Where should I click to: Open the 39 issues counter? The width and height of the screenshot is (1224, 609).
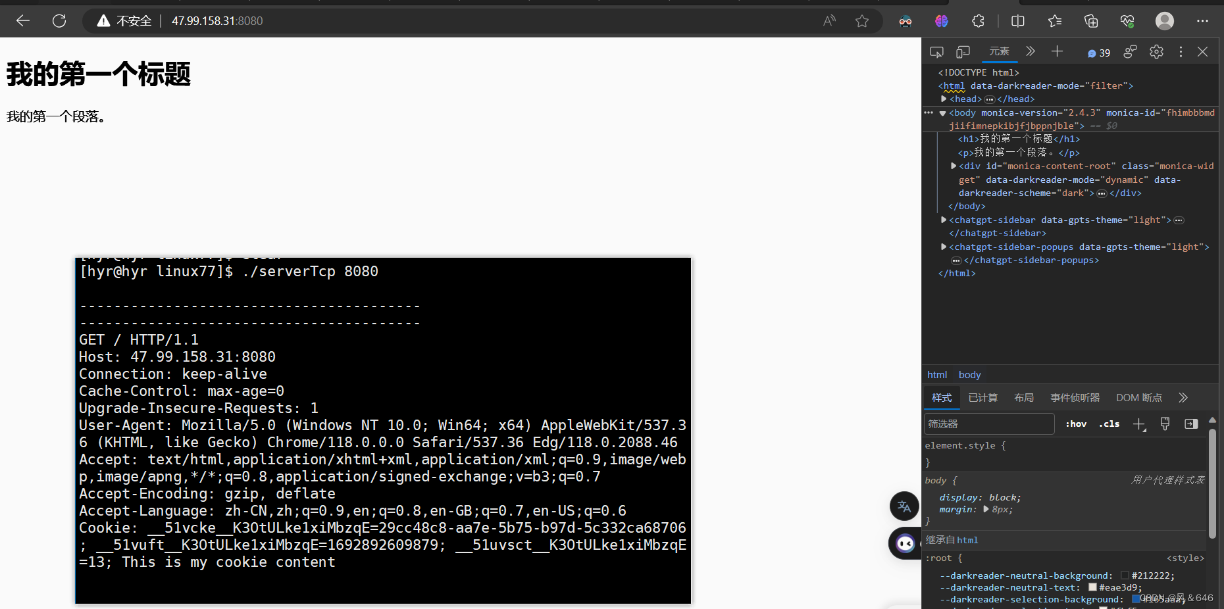pos(1099,53)
